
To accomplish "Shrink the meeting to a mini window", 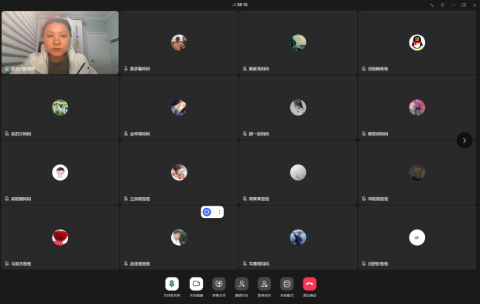I will tap(432, 5).
